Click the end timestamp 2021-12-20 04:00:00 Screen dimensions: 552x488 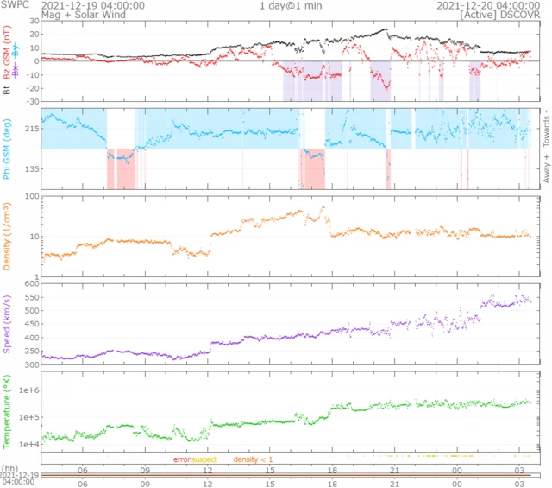pyautogui.click(x=486, y=5)
